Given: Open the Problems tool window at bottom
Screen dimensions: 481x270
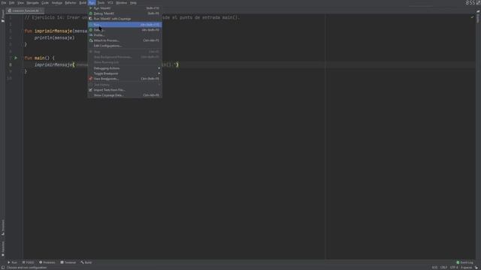Looking at the screenshot, I should tap(47, 262).
